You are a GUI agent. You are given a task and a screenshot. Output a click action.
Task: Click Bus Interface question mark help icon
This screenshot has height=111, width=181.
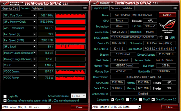(x=175, y=49)
